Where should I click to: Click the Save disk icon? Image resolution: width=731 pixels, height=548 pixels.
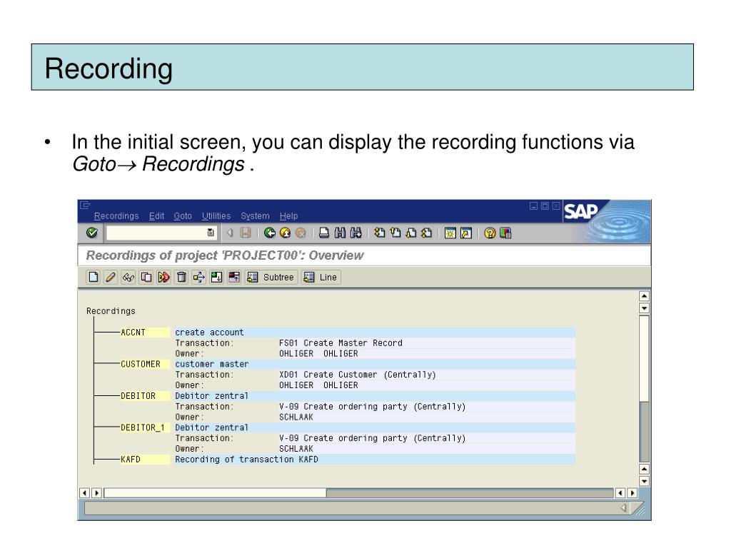pyautogui.click(x=244, y=233)
